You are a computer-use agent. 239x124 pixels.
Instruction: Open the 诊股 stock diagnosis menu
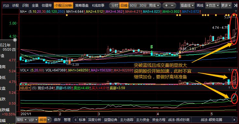[15, 6]
